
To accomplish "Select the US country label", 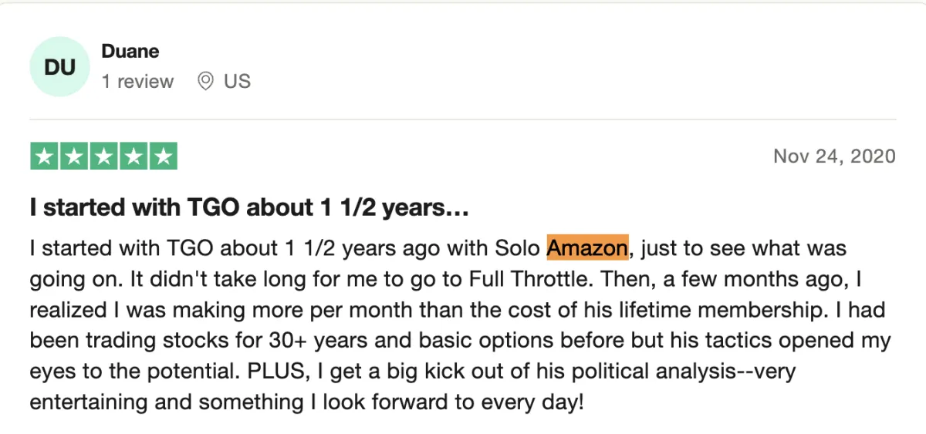I will (237, 82).
